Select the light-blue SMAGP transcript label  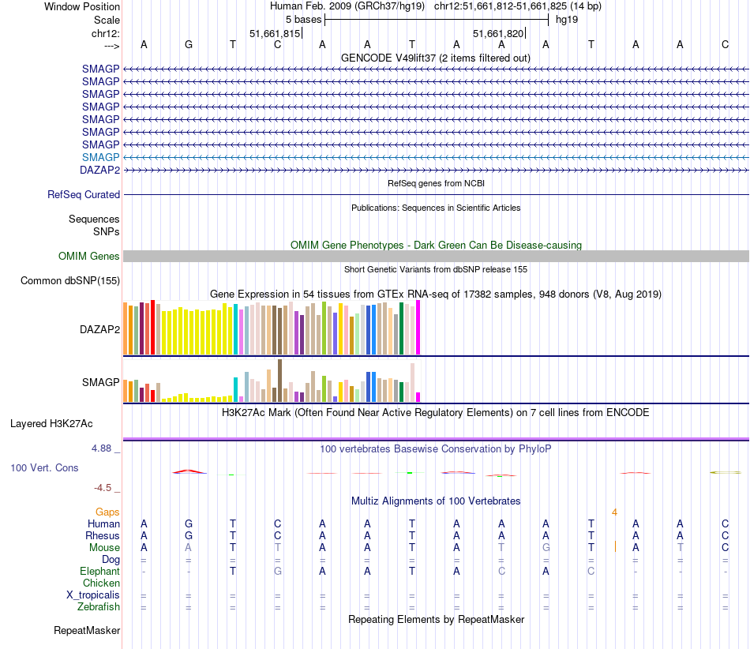click(x=100, y=157)
